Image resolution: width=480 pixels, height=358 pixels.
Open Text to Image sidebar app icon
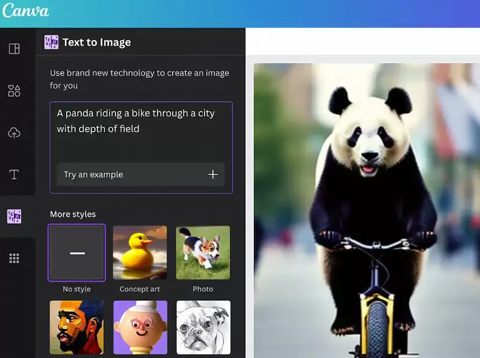pyautogui.click(x=14, y=216)
